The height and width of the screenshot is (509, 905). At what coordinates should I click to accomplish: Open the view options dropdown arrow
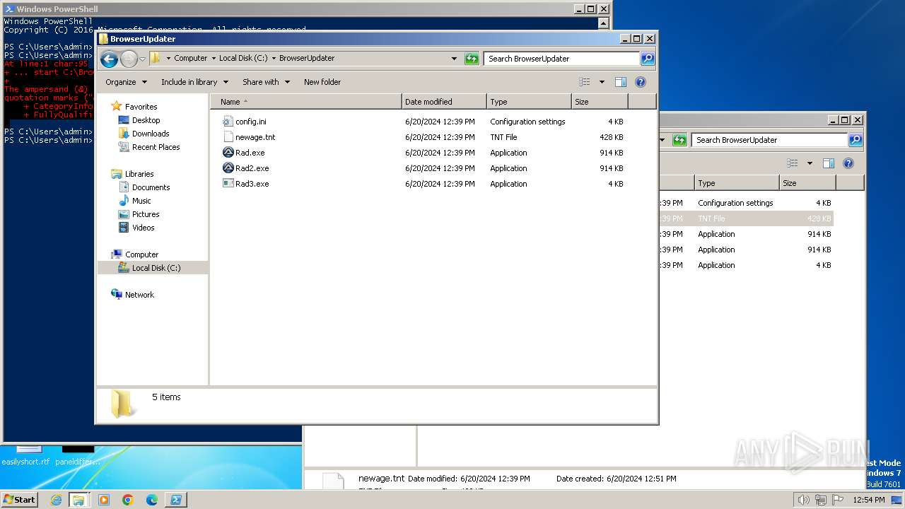[x=602, y=82]
